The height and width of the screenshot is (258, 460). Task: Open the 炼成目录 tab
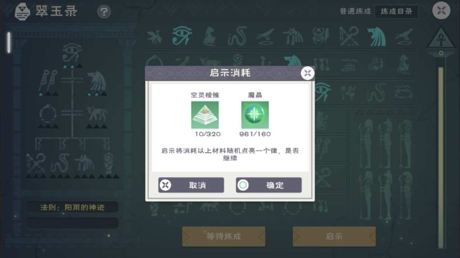pos(396,11)
